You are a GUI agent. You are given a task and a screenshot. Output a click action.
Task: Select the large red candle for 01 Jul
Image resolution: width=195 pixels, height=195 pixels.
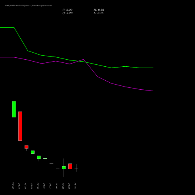[20, 126]
